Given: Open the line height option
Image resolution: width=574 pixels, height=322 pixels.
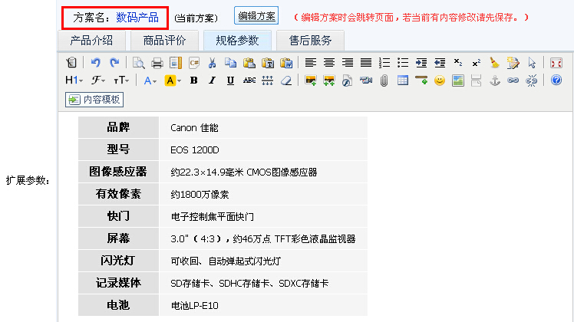Looking at the screenshot, I should (x=268, y=80).
